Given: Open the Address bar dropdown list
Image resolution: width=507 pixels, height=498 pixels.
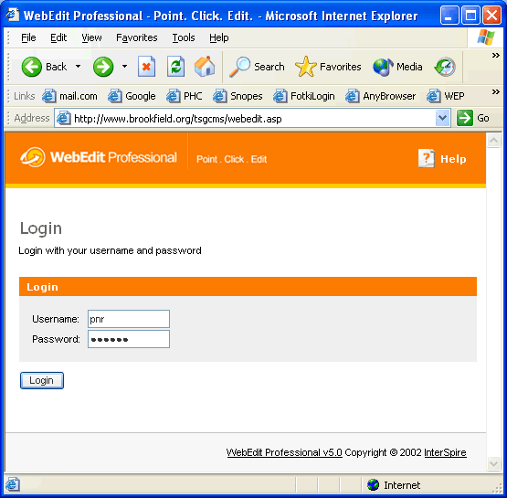Looking at the screenshot, I should click(x=442, y=118).
